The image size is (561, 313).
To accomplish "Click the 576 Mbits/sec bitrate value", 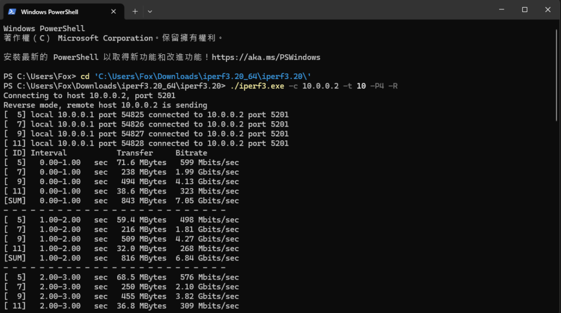I will [x=209, y=277].
